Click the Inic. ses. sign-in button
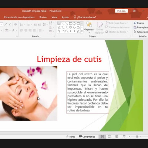 point(121,11)
